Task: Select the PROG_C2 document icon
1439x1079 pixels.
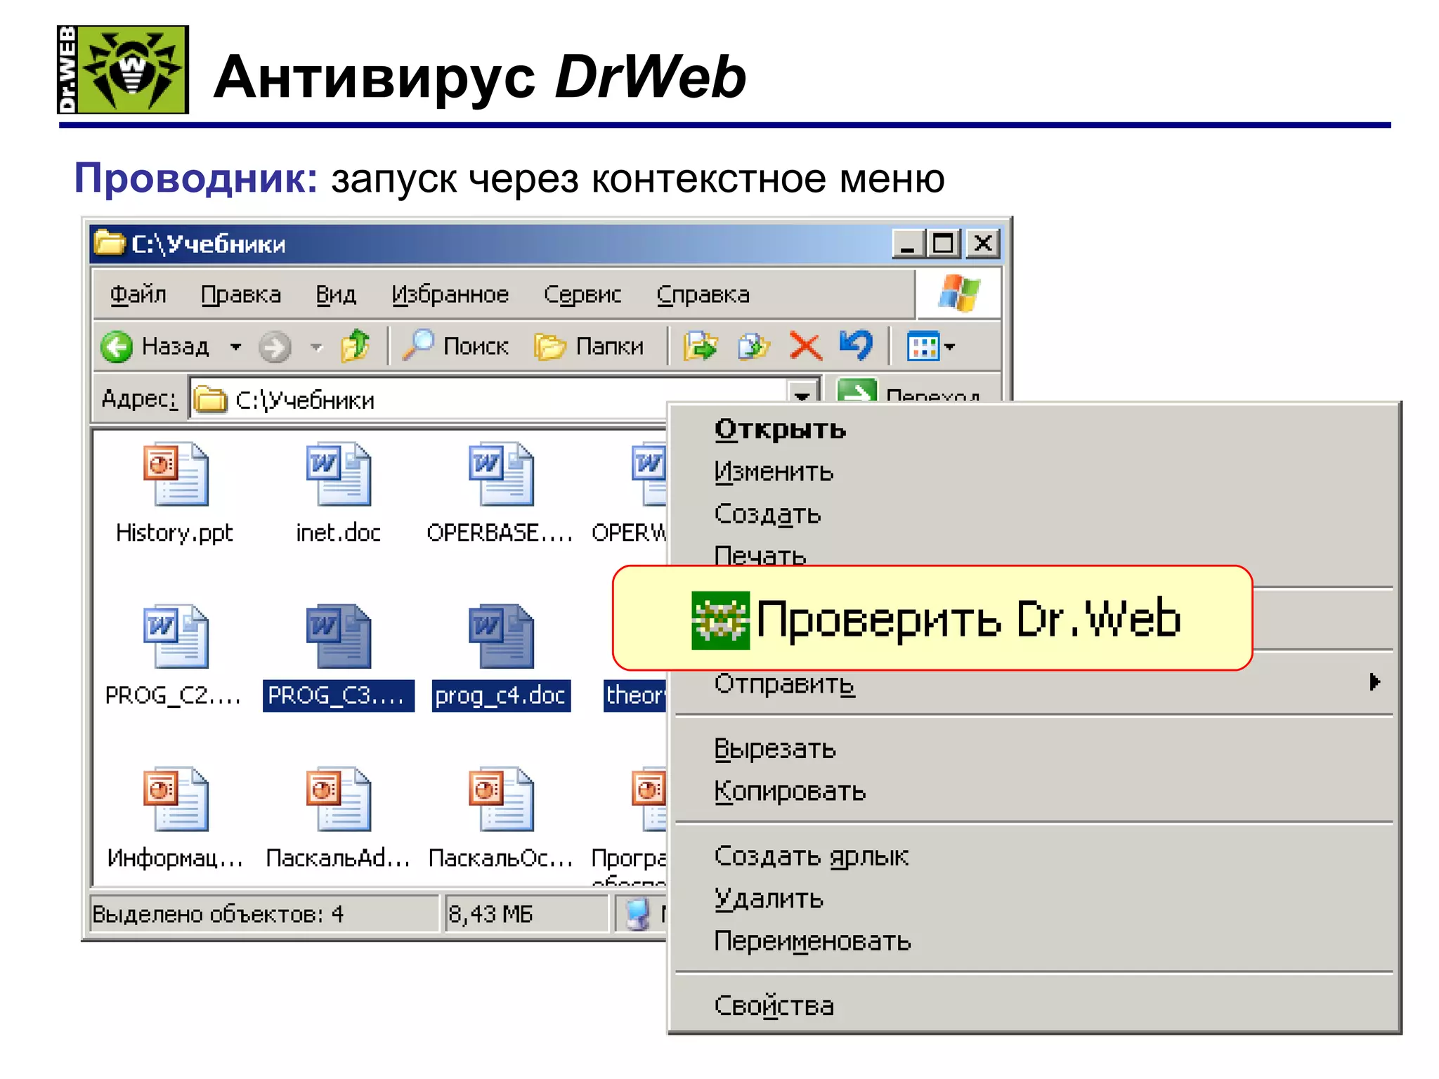Action: pos(176,636)
